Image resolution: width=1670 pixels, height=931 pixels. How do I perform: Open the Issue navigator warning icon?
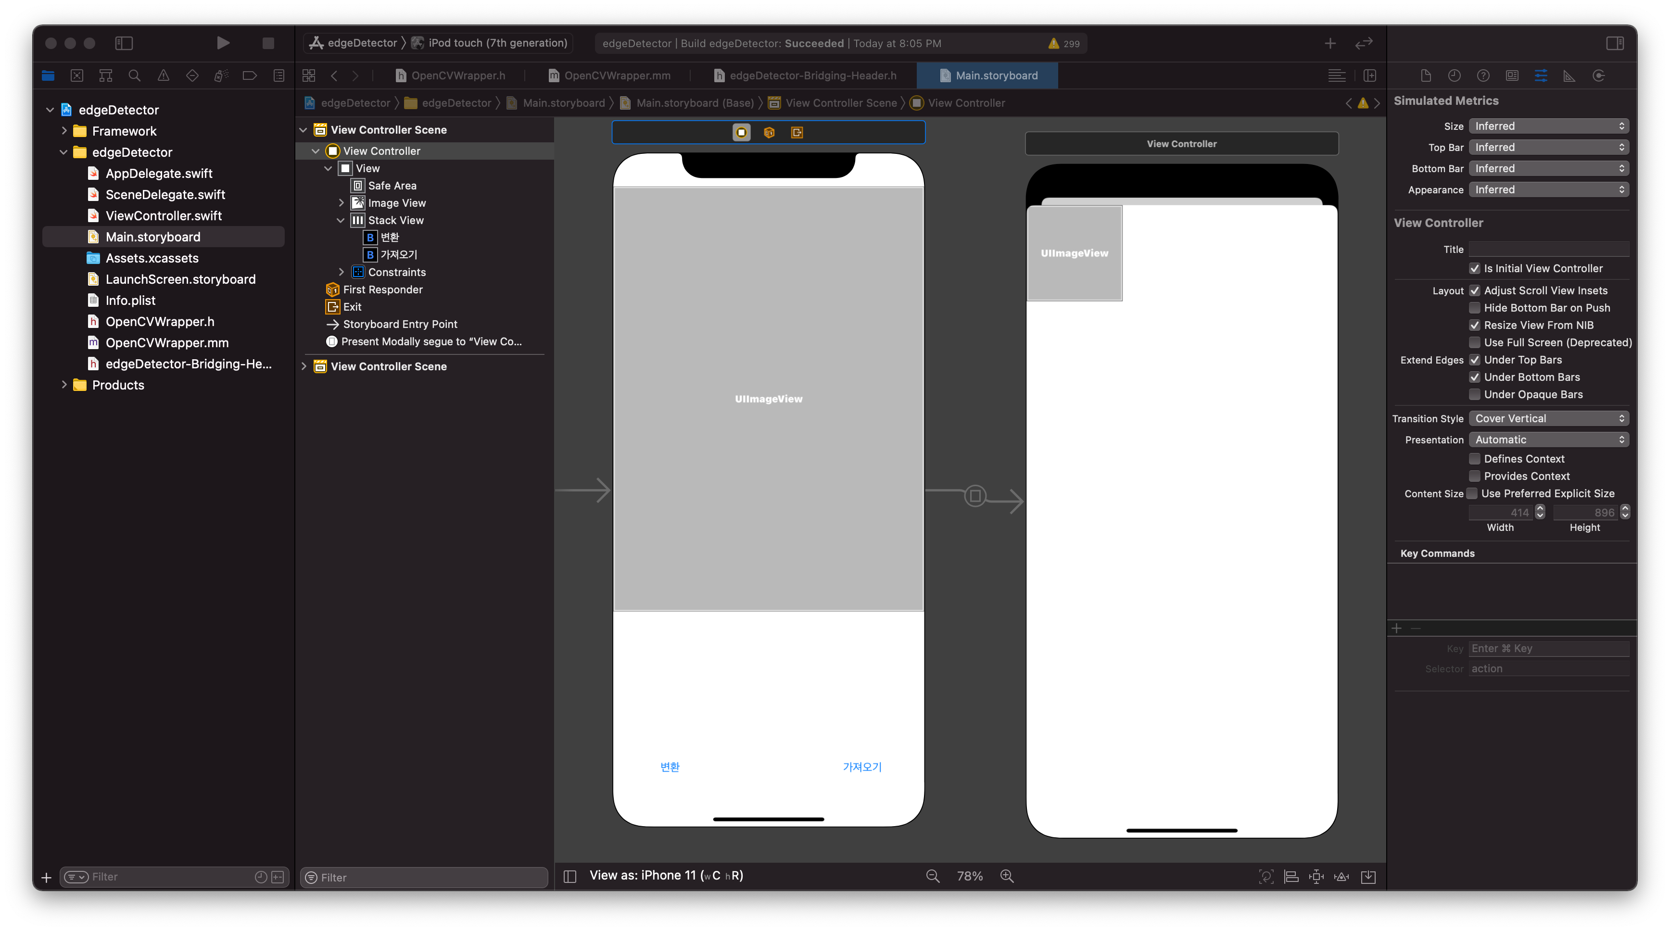tap(164, 75)
